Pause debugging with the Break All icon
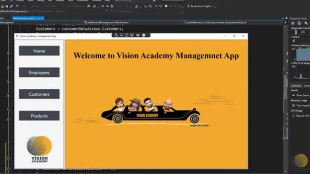 point(103,6)
